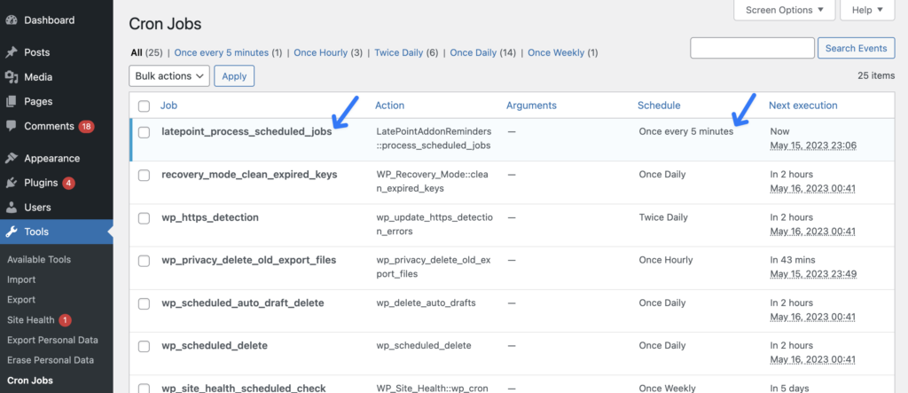908x393 pixels.
Task: Click the search events text field
Action: 752,48
